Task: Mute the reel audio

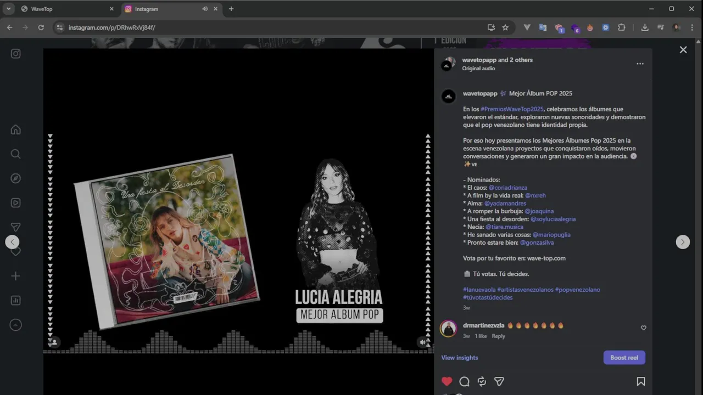Action: 422,342
